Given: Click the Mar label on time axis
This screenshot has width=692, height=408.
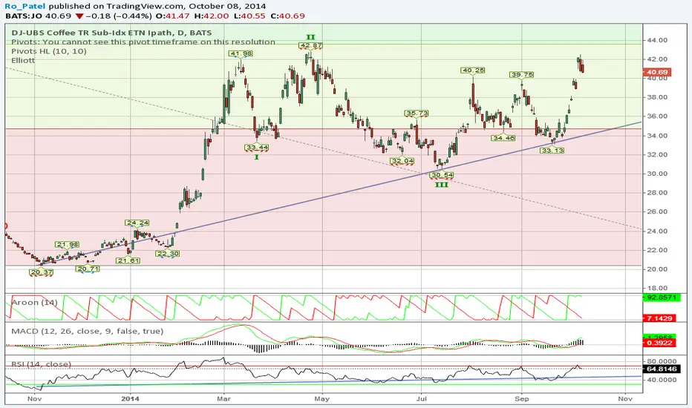Looking at the screenshot, I should pos(223,399).
